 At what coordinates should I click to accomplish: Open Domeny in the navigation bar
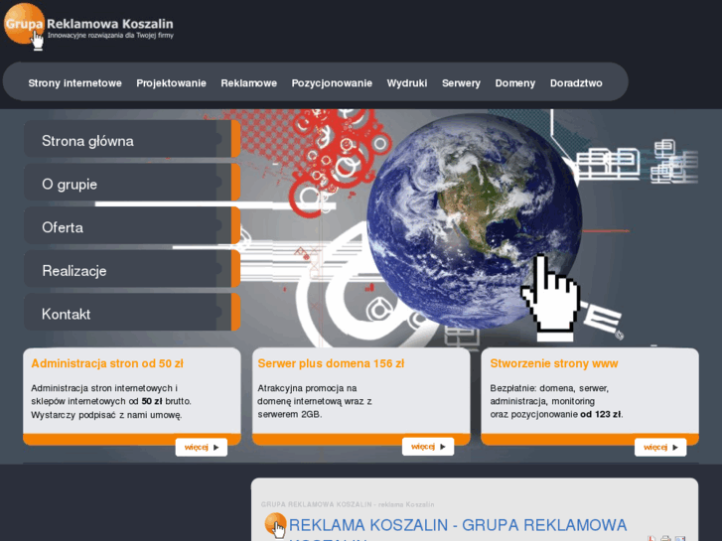(x=515, y=83)
